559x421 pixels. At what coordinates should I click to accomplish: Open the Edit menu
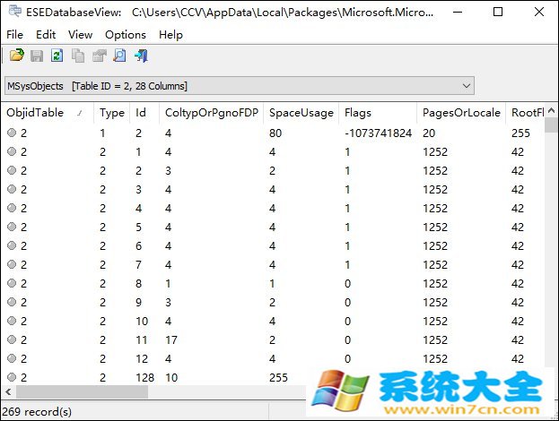coord(46,35)
